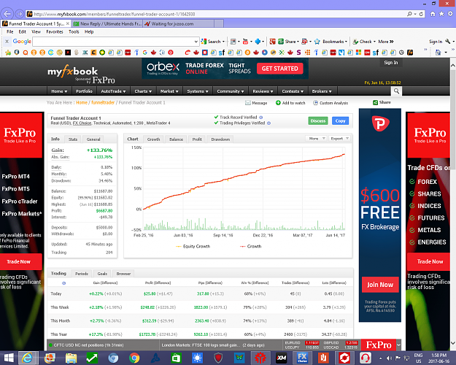The width and height of the screenshot is (456, 365).
Task: Click the Equity Growth legend entry
Action: [193, 247]
